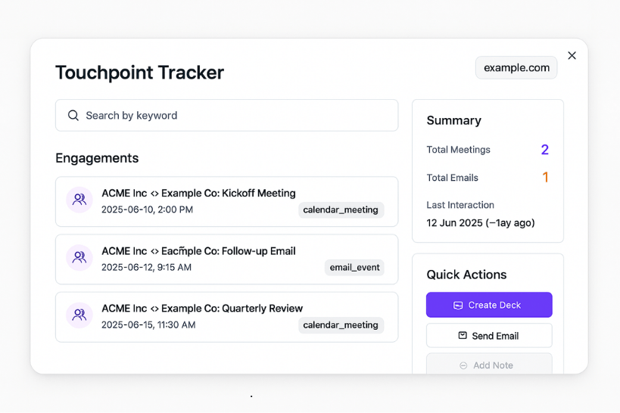Click the deck icon in Create Deck
Screen dimensions: 620x413
pyautogui.click(x=458, y=305)
